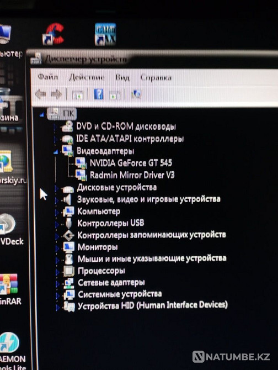This screenshot has height=370, width=278.
Task: Click the scan for hardware changes icon
Action: (136, 94)
